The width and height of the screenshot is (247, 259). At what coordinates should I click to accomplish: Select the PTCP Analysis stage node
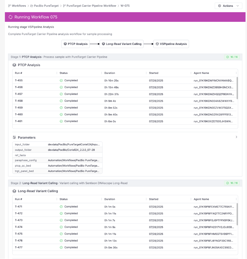tap(75, 44)
